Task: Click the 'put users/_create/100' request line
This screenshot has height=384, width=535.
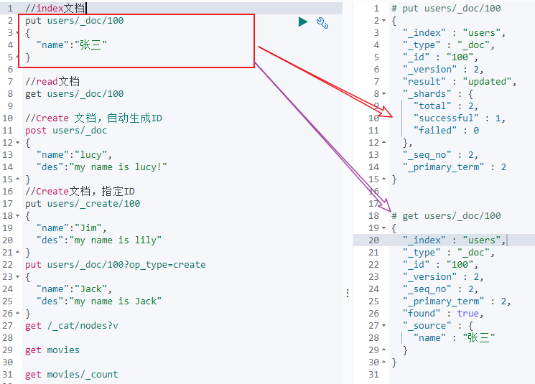Action: tap(83, 204)
